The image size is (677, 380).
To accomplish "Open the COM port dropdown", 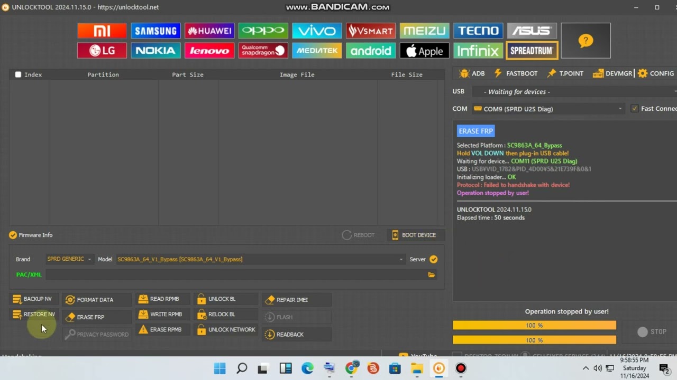I will tap(548, 109).
